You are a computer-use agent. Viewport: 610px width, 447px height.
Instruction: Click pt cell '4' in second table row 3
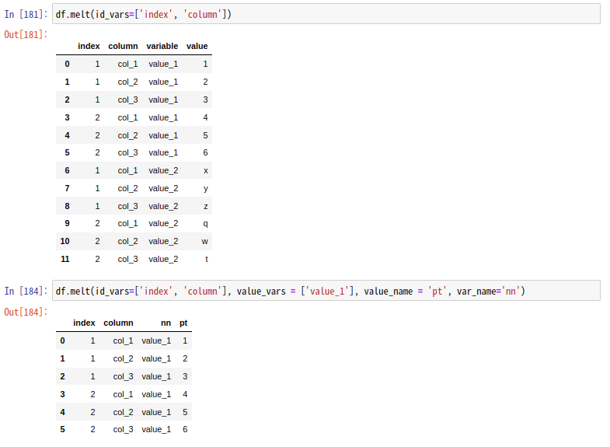[x=185, y=394]
